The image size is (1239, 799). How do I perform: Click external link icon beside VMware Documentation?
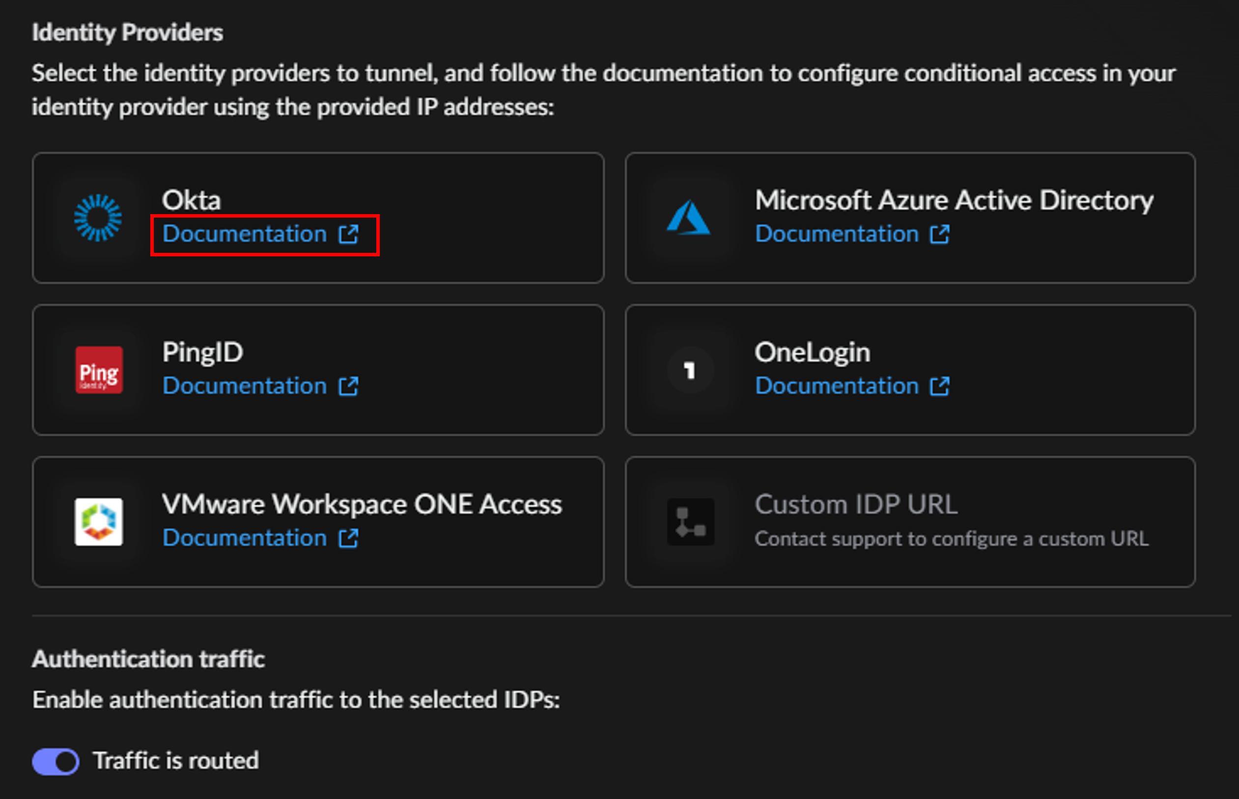[x=348, y=538]
